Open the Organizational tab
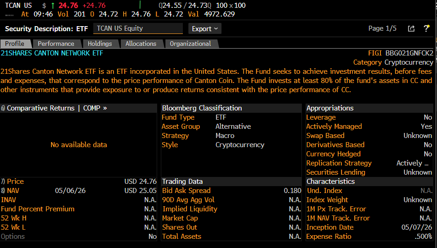 (x=190, y=44)
